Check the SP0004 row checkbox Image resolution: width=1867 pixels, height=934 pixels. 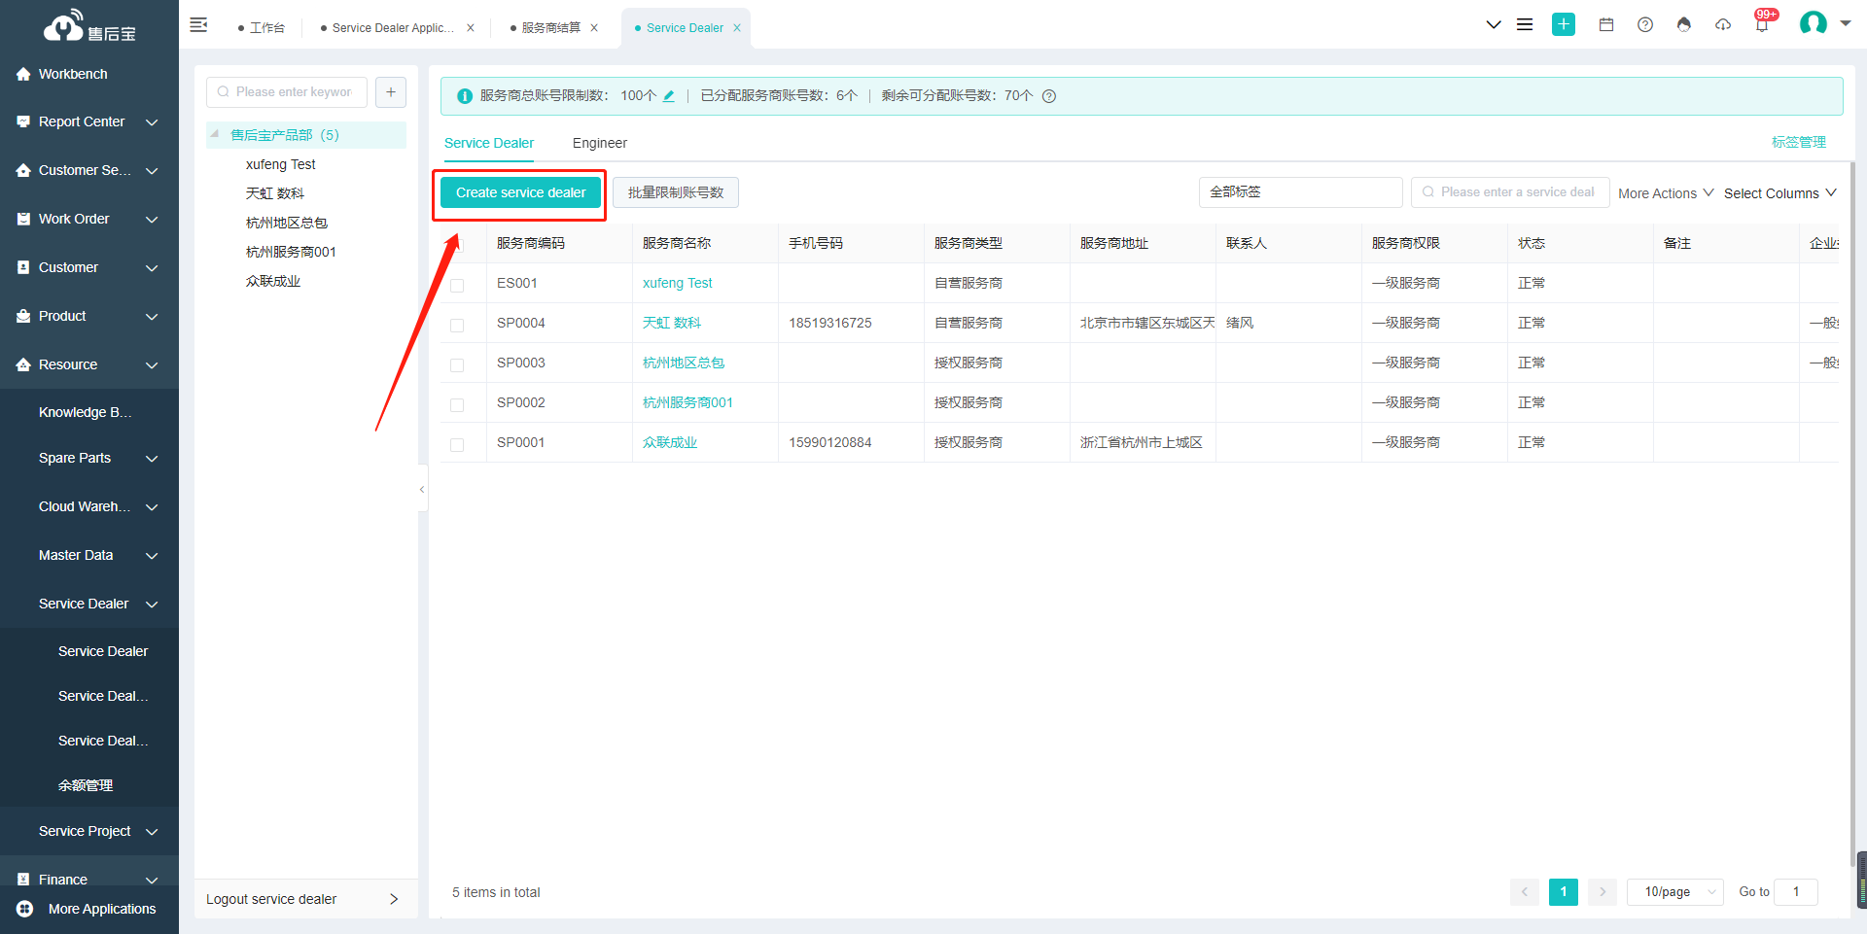point(457,325)
